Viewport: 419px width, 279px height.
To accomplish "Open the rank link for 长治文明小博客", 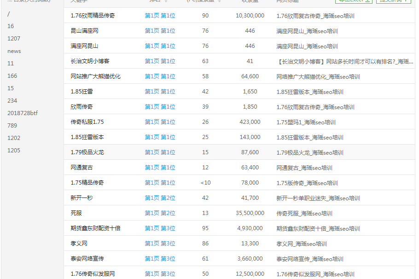I will 160,61.
